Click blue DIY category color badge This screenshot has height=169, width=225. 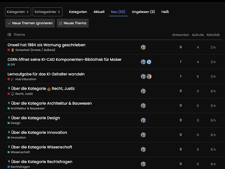8,65
